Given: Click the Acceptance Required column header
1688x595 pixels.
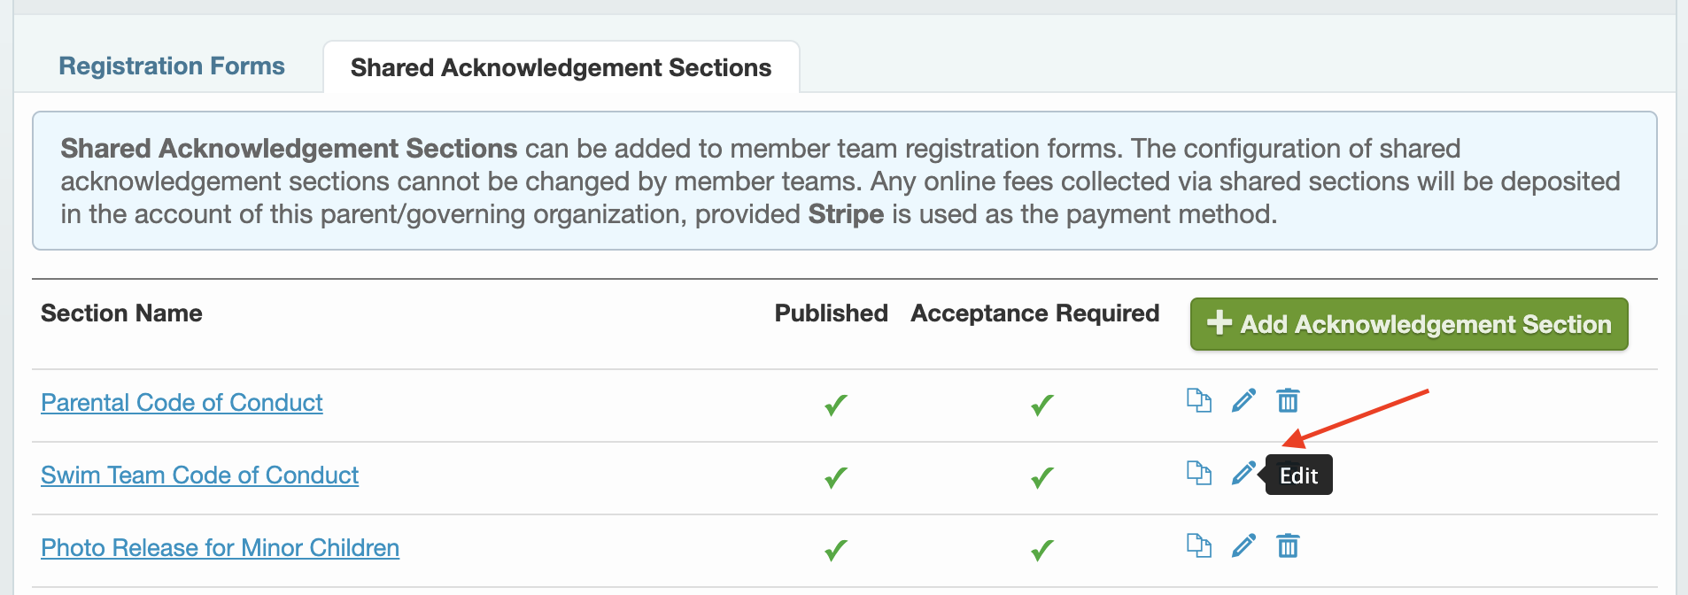Looking at the screenshot, I should pyautogui.click(x=1034, y=313).
